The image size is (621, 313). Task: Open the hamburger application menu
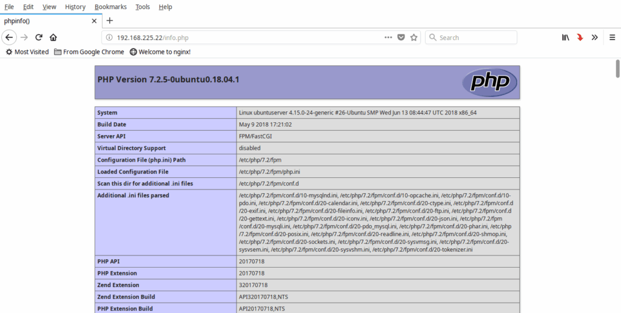(612, 38)
